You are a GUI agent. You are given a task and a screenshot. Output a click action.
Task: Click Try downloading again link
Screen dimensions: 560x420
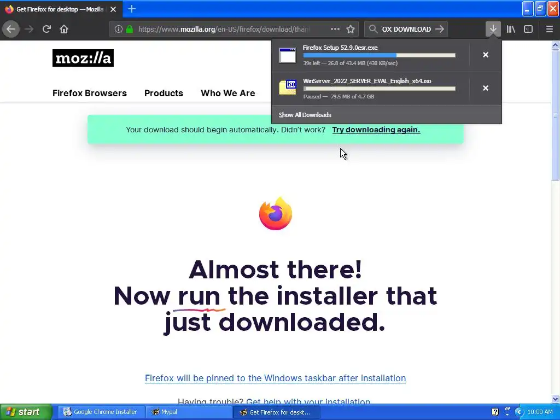(376, 130)
